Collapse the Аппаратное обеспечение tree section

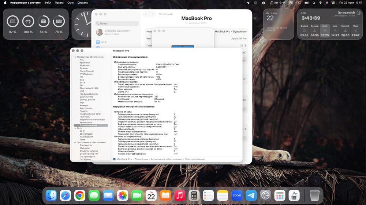point(75,57)
